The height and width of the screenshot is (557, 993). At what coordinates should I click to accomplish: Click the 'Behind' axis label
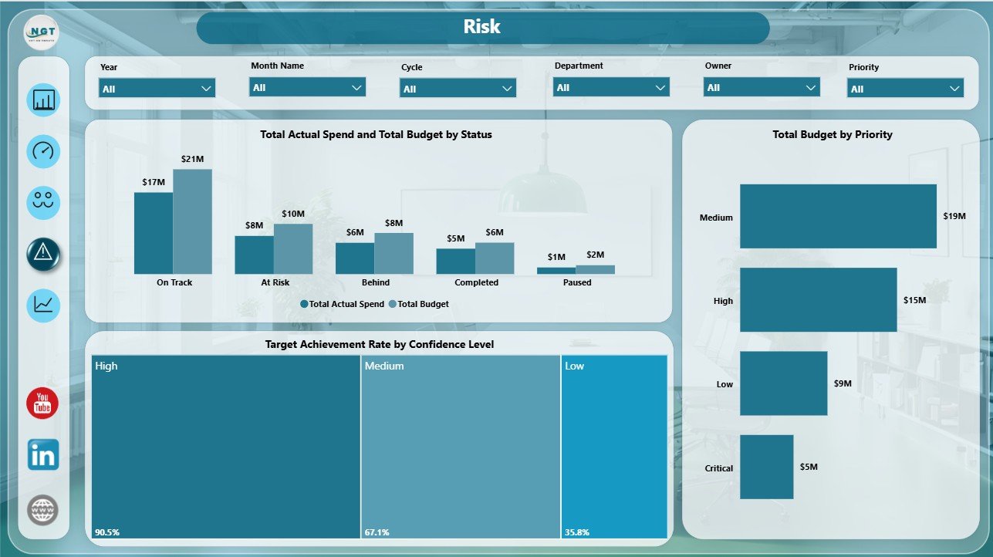(376, 282)
